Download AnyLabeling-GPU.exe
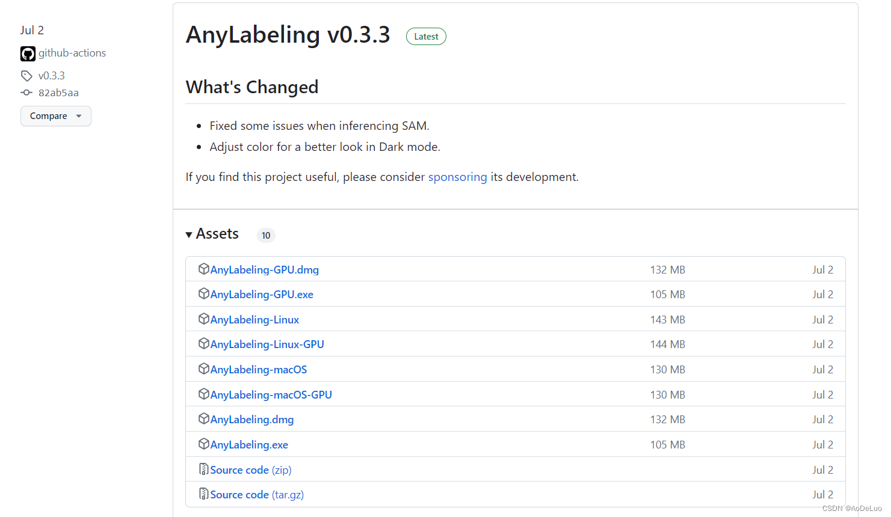891x517 pixels. click(x=262, y=295)
